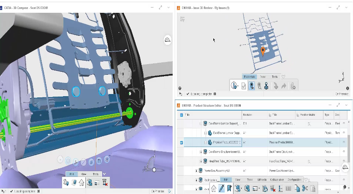Click the settings gear tool icon in Issue 3D Review
353x194 pixels.
(293, 86)
